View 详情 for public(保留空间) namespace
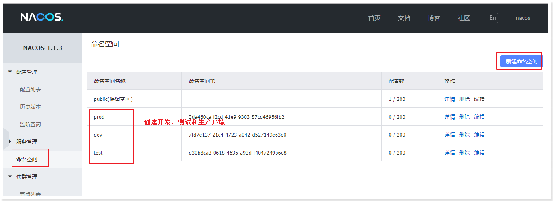 click(449, 99)
